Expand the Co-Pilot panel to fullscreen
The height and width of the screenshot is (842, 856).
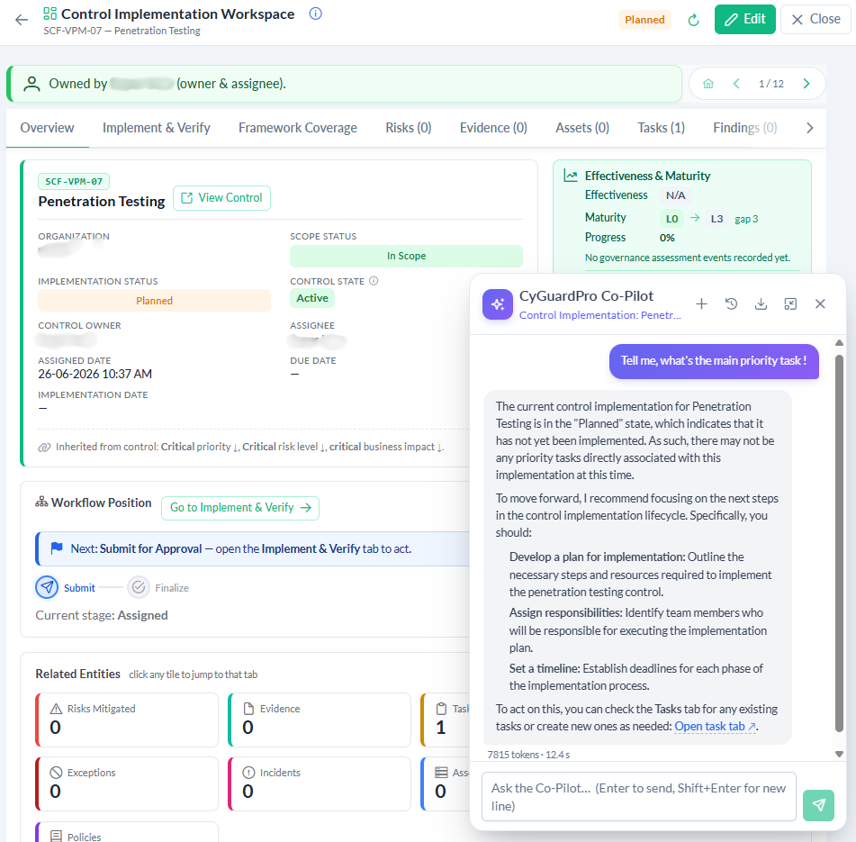pyautogui.click(x=790, y=304)
